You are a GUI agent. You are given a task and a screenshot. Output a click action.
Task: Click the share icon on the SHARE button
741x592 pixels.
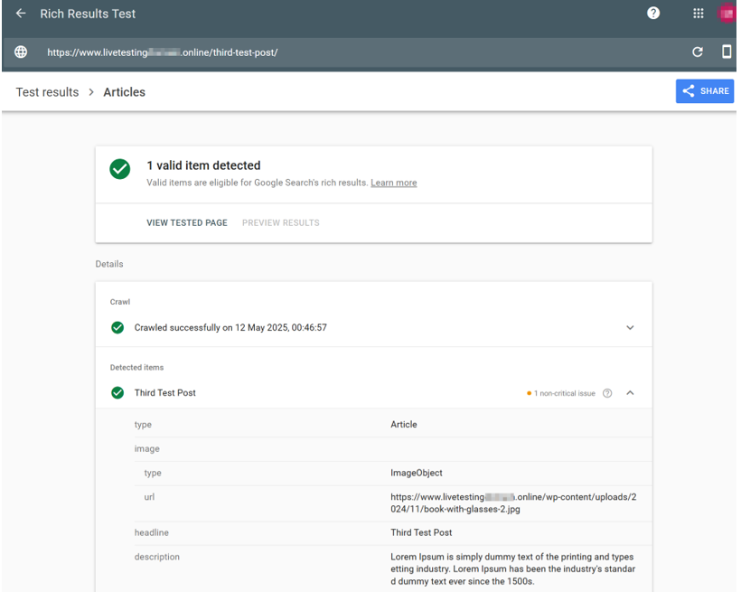(688, 90)
